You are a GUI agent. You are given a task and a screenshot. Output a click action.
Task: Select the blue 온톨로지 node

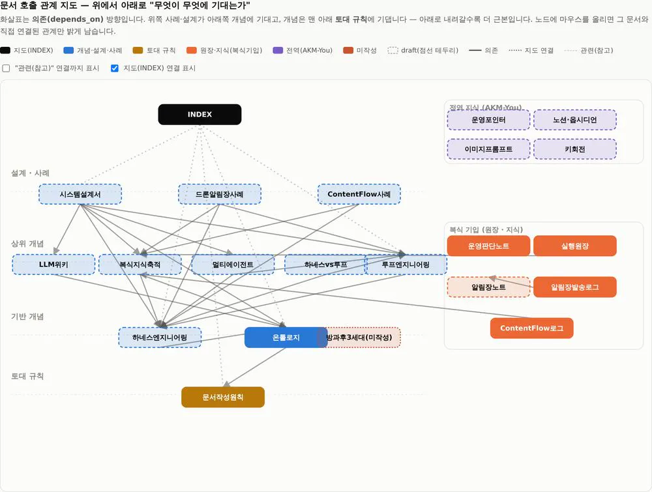click(286, 338)
